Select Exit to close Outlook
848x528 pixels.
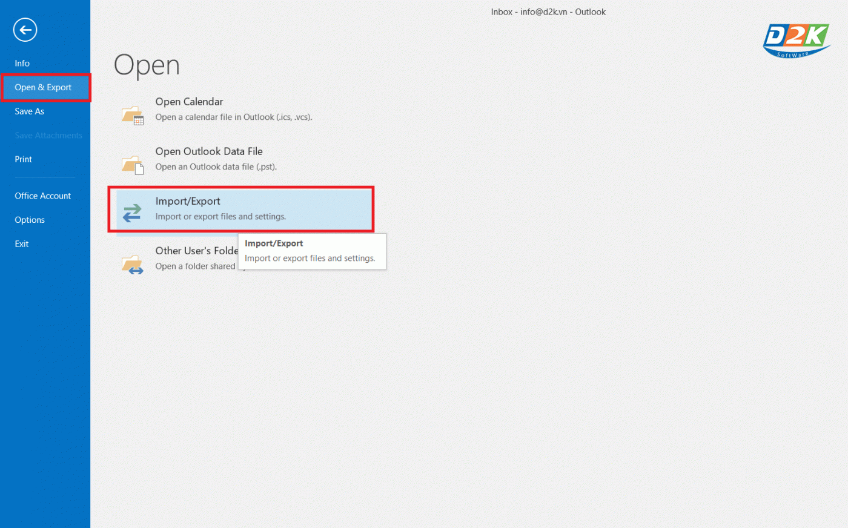click(22, 244)
